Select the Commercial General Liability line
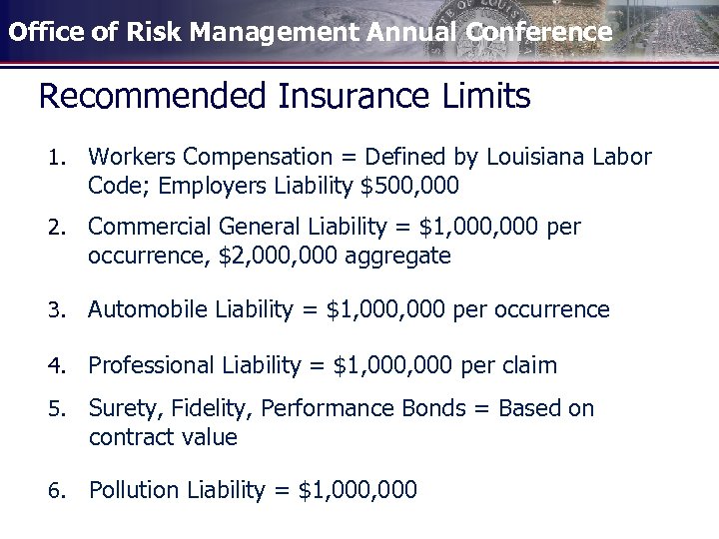The image size is (719, 539). (334, 227)
